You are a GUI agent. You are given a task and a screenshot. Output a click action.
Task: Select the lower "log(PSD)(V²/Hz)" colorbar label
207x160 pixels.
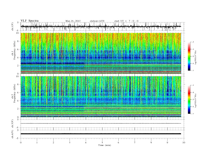click(196, 100)
